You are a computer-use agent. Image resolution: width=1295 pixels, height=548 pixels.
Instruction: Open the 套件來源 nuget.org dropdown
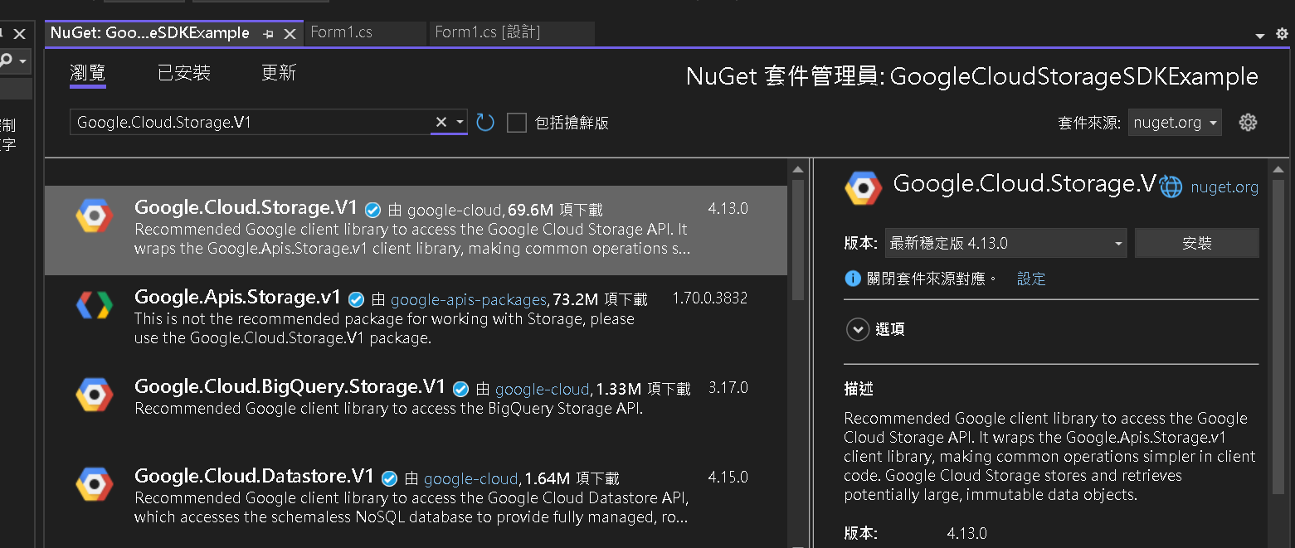(x=1175, y=123)
